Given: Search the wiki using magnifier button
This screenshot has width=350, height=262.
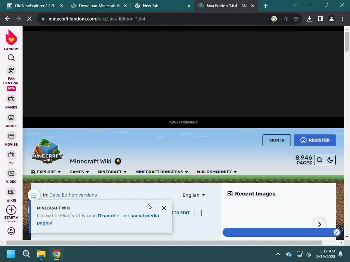Looking at the screenshot, I should pyautogui.click(x=320, y=160).
